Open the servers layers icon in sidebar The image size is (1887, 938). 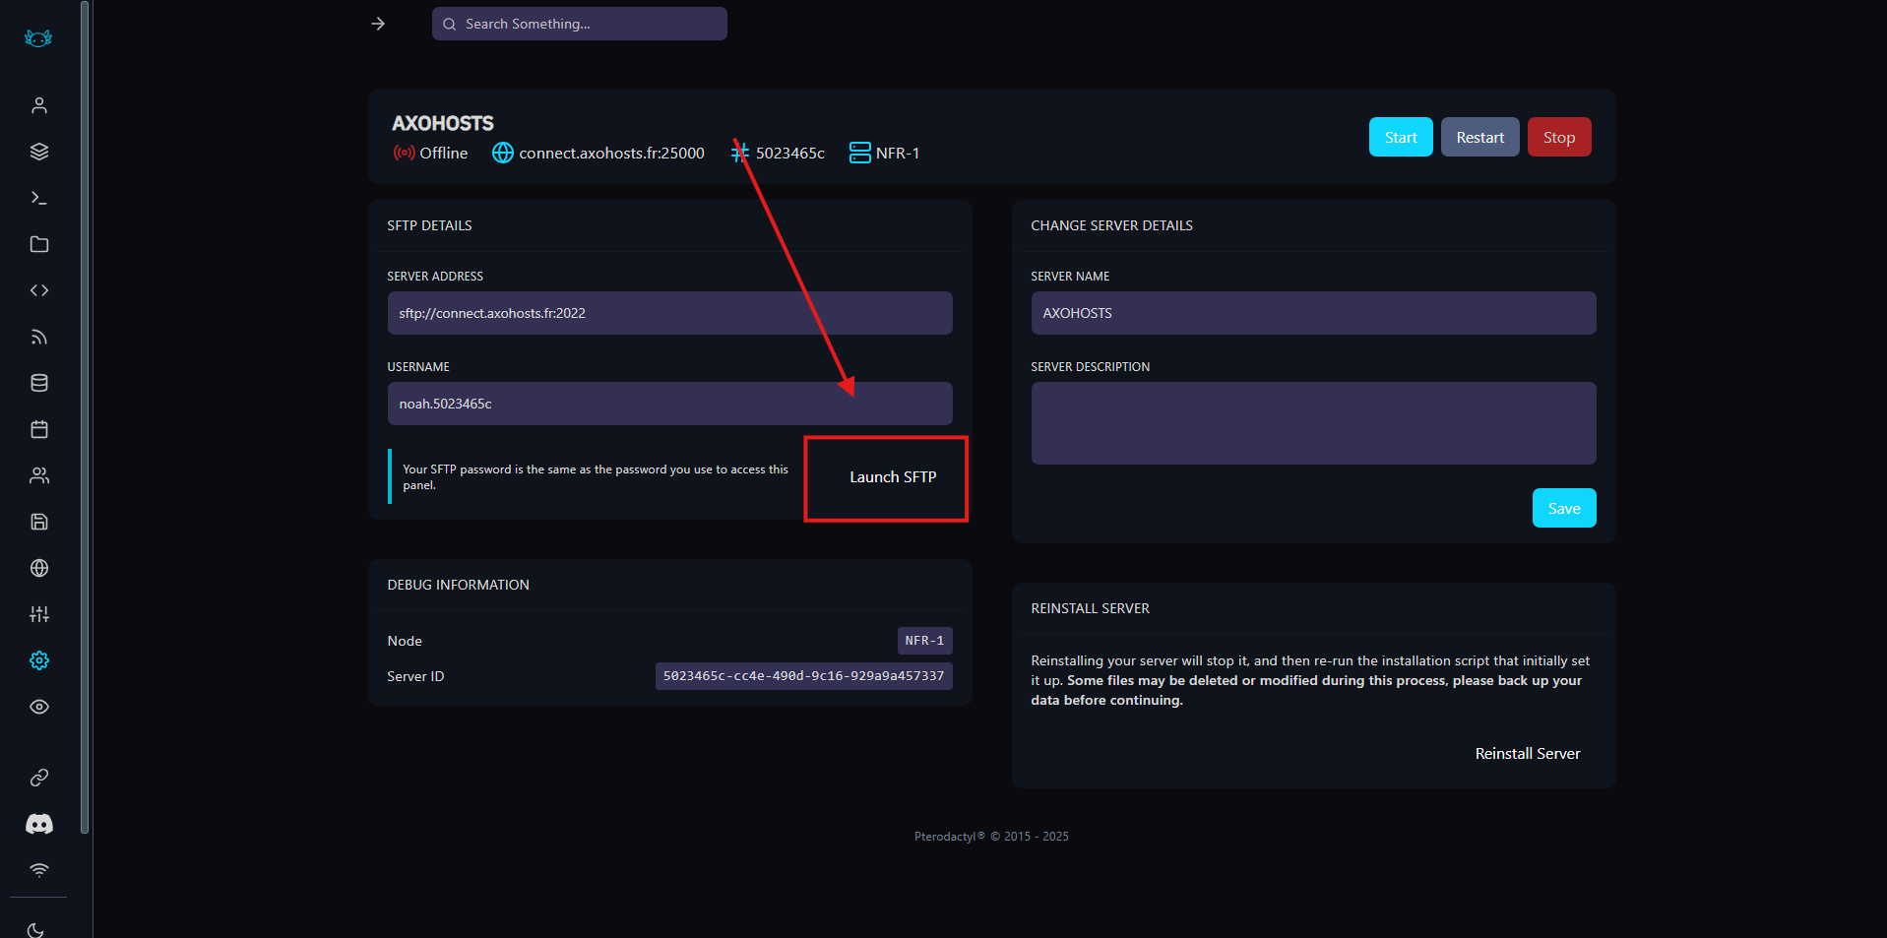click(39, 152)
